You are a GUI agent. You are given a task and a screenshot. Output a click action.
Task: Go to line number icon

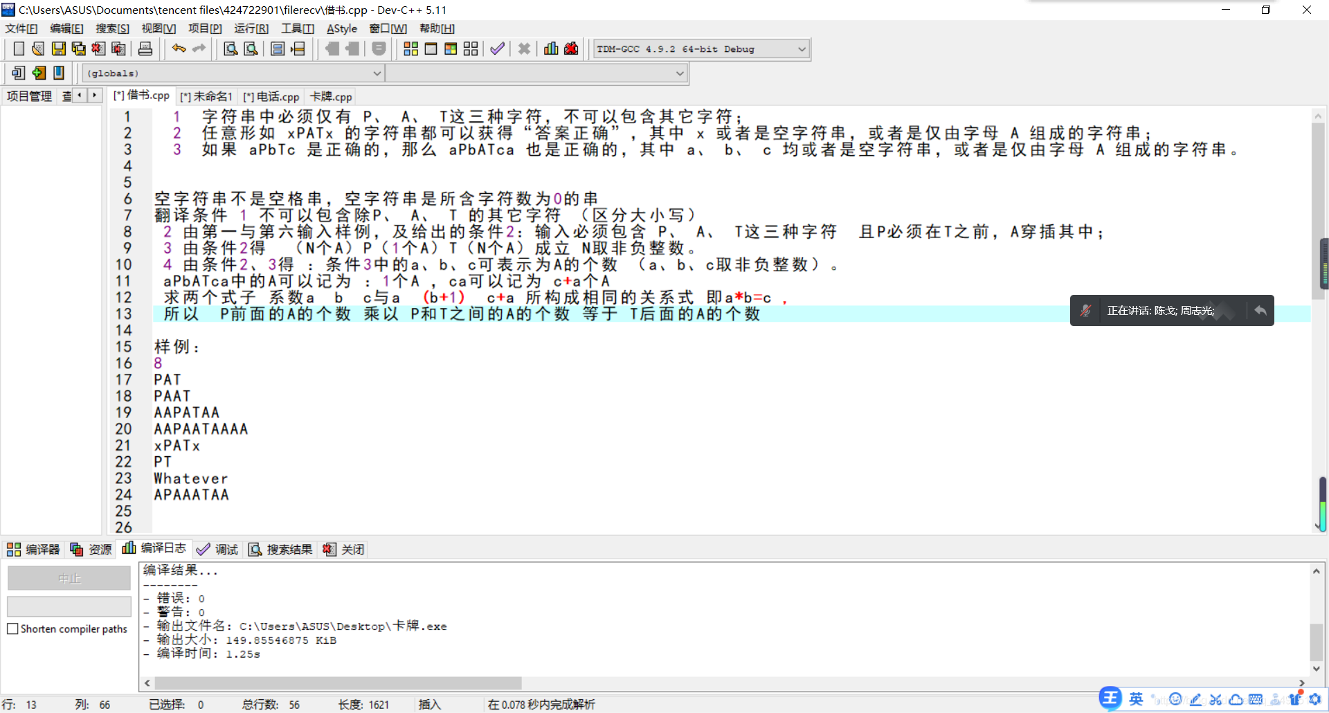(x=298, y=48)
